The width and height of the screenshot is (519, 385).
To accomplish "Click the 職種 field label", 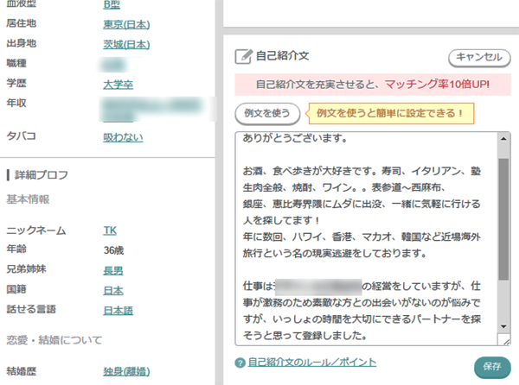I will pos(16,63).
